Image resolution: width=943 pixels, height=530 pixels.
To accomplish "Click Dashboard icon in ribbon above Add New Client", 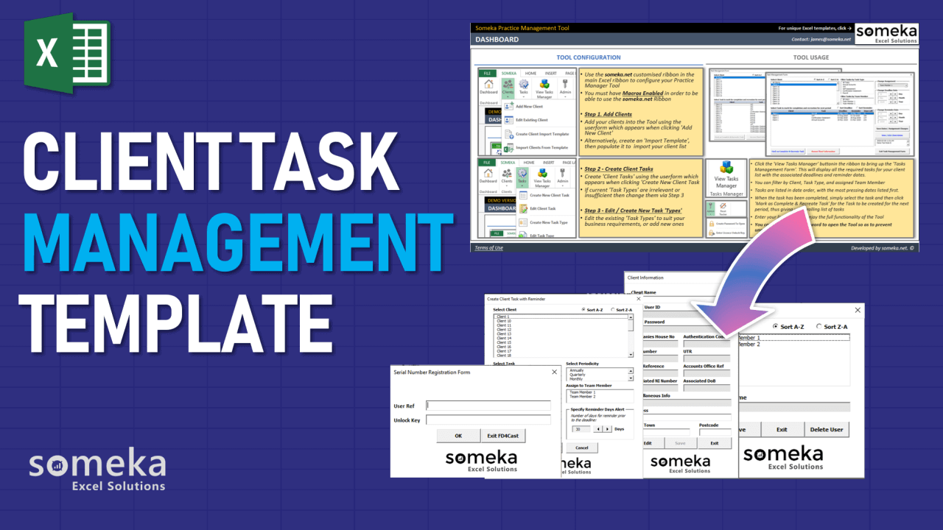I will tap(488, 85).
